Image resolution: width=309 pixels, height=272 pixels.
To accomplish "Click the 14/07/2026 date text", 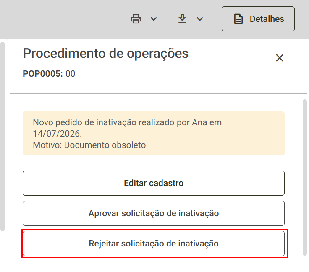I will coord(57,134).
